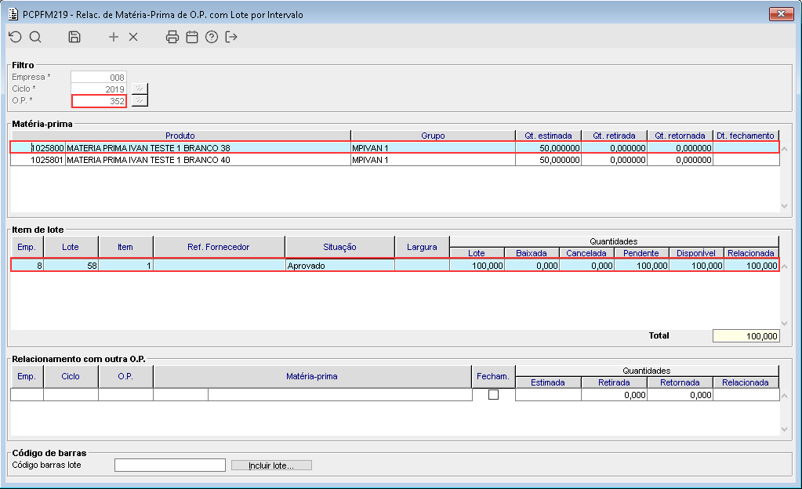Click the Pendente column header
This screenshot has width=802, height=489.
[641, 252]
